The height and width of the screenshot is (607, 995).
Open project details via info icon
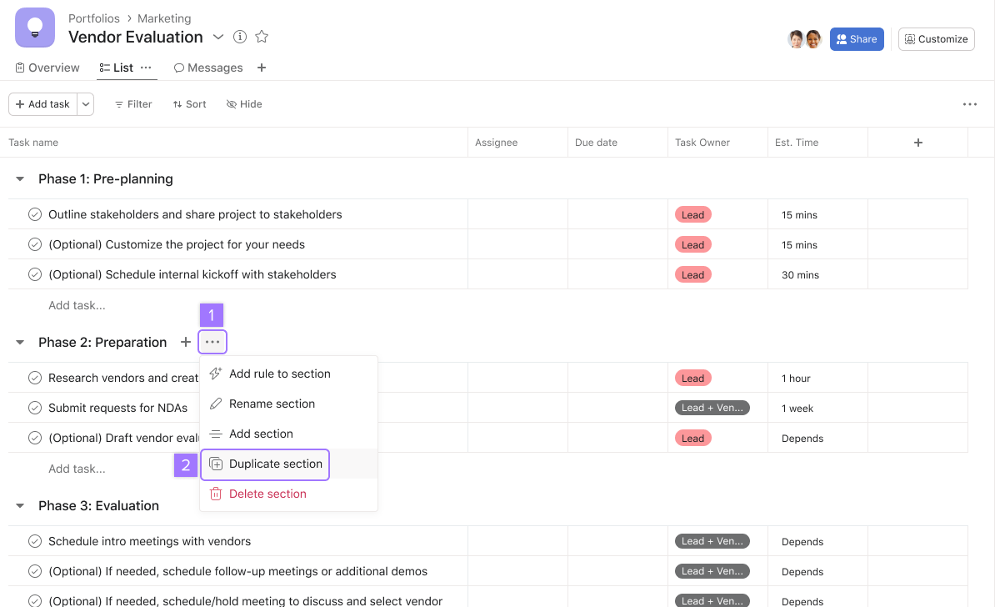coord(239,37)
